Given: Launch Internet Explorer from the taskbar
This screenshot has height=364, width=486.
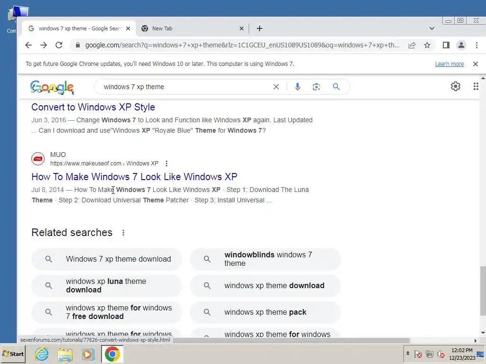Looking at the screenshot, I should tap(42, 354).
